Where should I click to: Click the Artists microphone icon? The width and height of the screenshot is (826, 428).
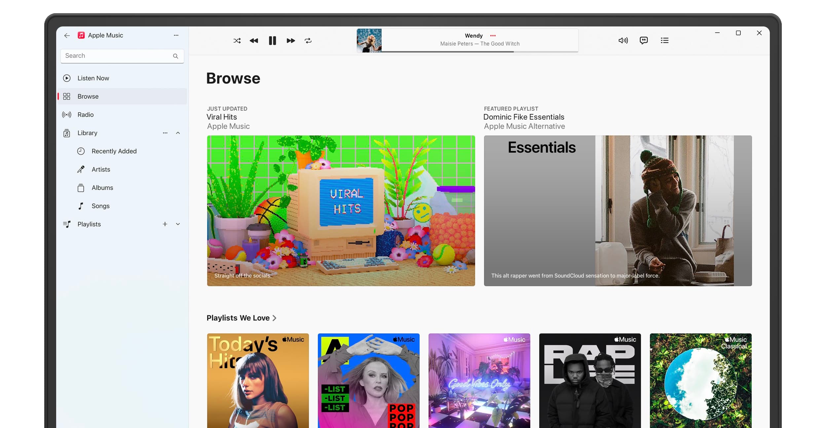tap(81, 169)
